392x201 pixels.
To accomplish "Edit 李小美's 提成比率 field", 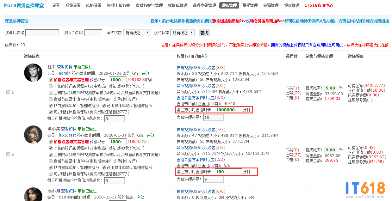I will (331, 150).
